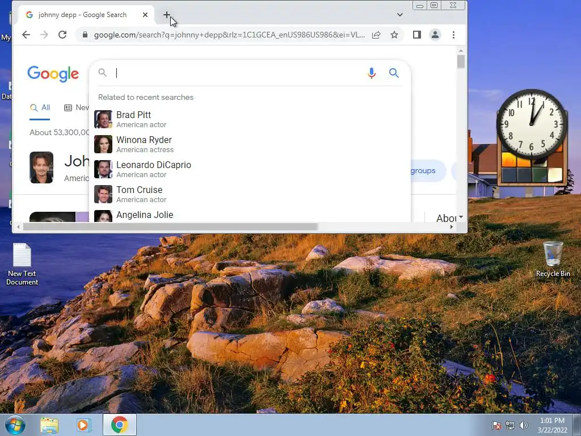
Task: Open tab search dropdown arrow
Action: pyautogui.click(x=400, y=15)
